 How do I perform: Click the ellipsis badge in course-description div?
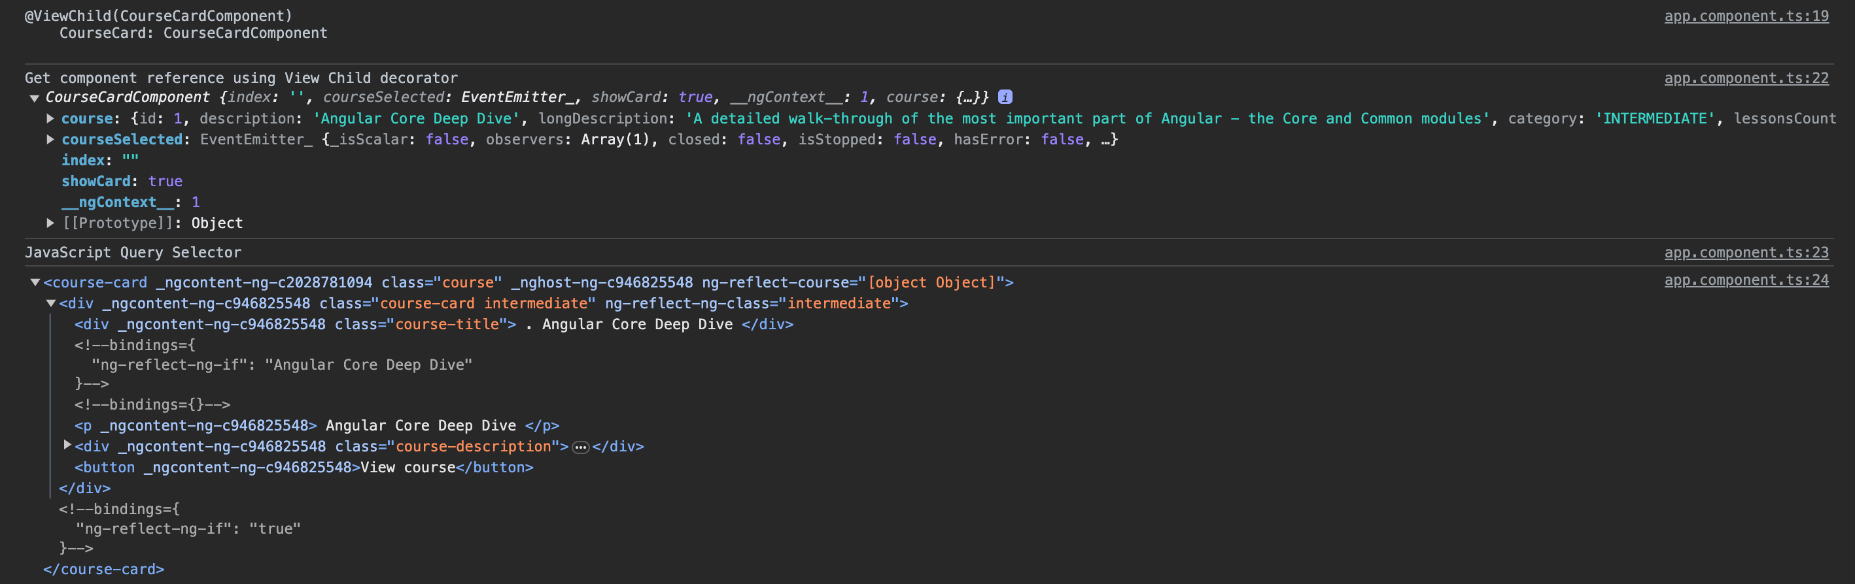(x=580, y=447)
